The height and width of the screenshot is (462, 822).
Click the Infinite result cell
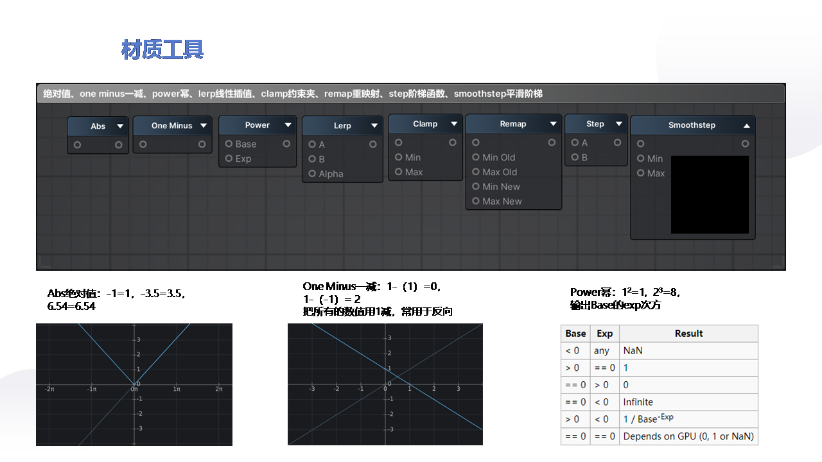(688, 402)
